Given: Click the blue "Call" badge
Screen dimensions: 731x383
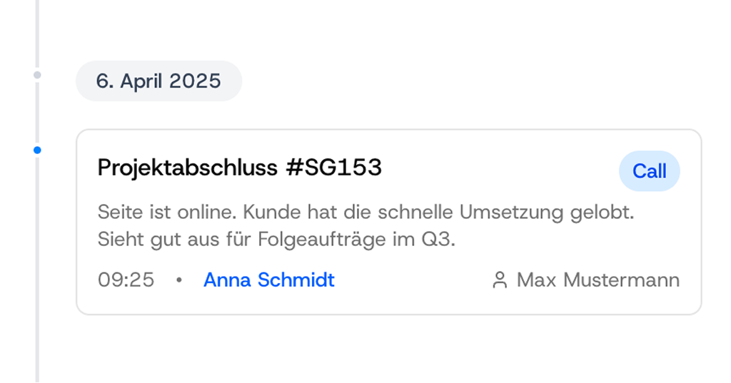Looking at the screenshot, I should (x=649, y=171).
